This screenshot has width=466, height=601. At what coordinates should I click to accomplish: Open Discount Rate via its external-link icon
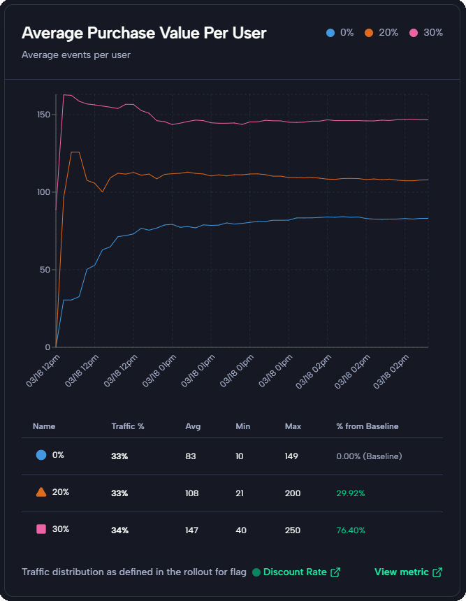334,572
